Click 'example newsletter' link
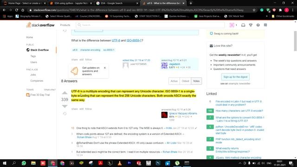 pyautogui.click(x=239, y=83)
